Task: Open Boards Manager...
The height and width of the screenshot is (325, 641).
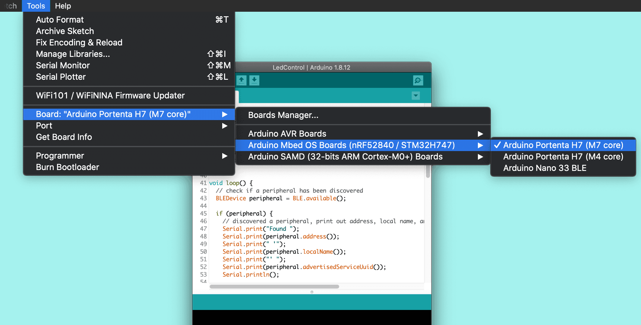Action: point(283,115)
